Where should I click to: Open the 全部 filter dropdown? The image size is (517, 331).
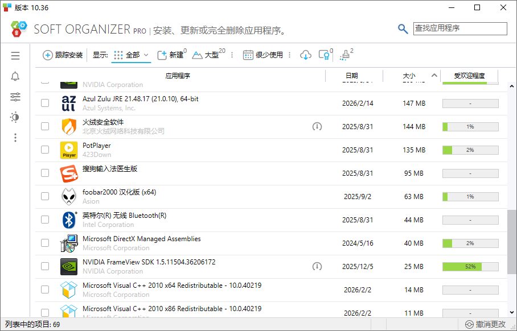coord(133,55)
